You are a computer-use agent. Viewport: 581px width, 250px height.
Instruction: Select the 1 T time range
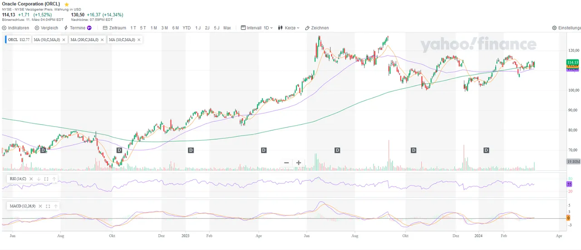coord(133,28)
